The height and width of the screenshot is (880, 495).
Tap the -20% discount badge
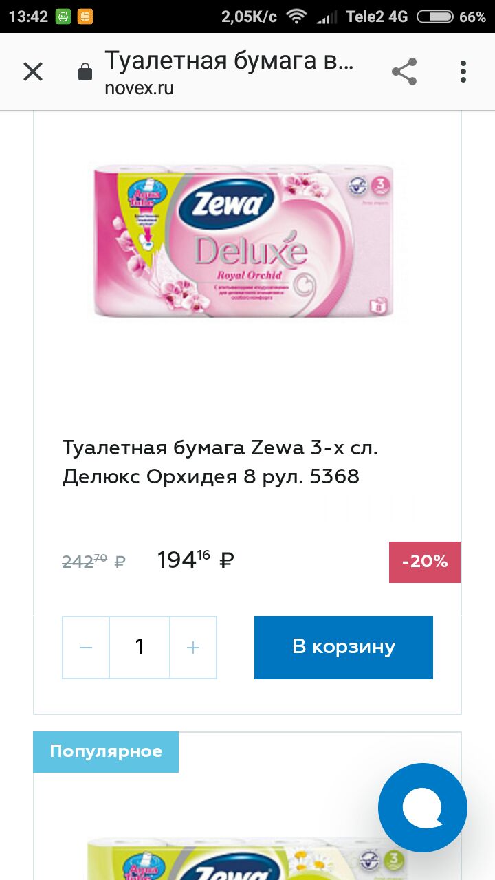[x=425, y=562]
